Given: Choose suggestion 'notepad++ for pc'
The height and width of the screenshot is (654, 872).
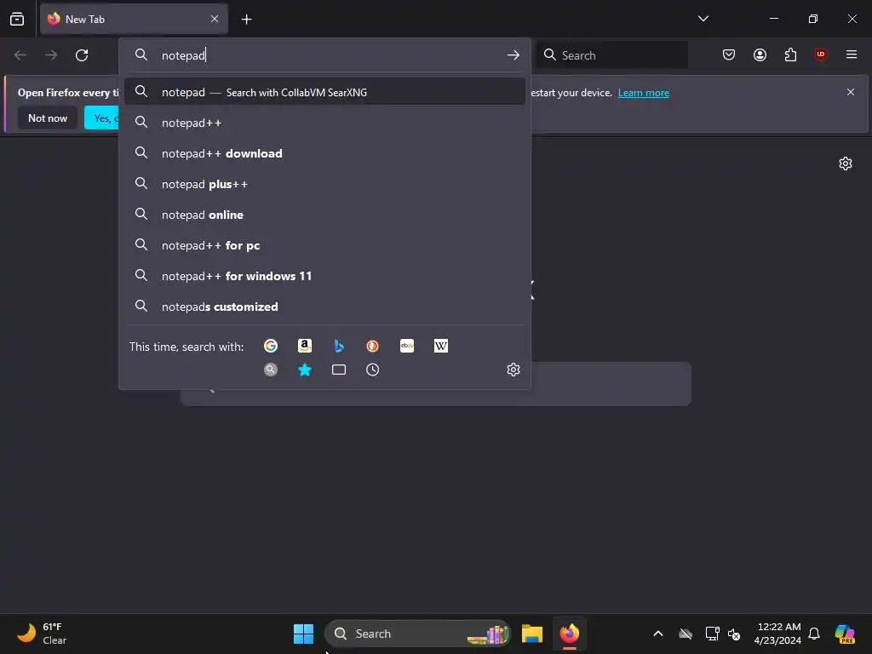Looking at the screenshot, I should coord(324,245).
